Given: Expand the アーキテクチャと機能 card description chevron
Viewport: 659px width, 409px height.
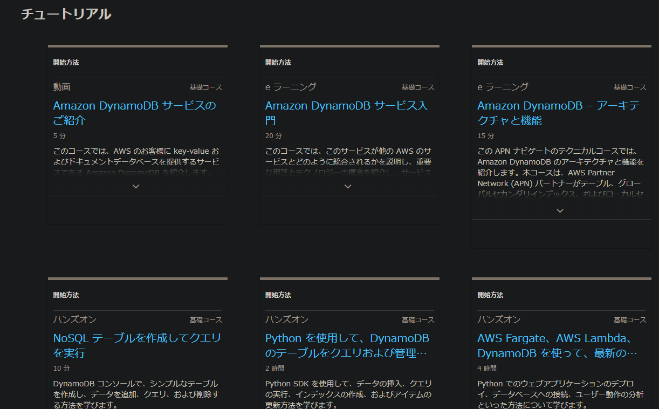Looking at the screenshot, I should [x=560, y=210].
